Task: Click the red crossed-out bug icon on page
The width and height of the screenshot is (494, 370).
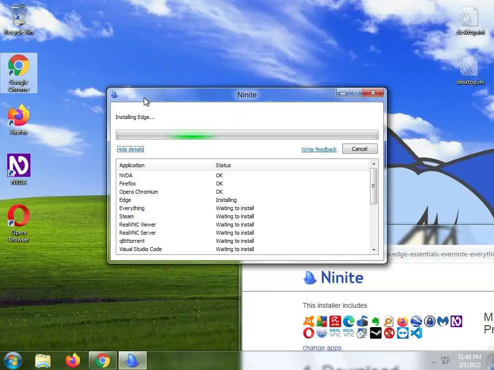Action: (x=389, y=333)
